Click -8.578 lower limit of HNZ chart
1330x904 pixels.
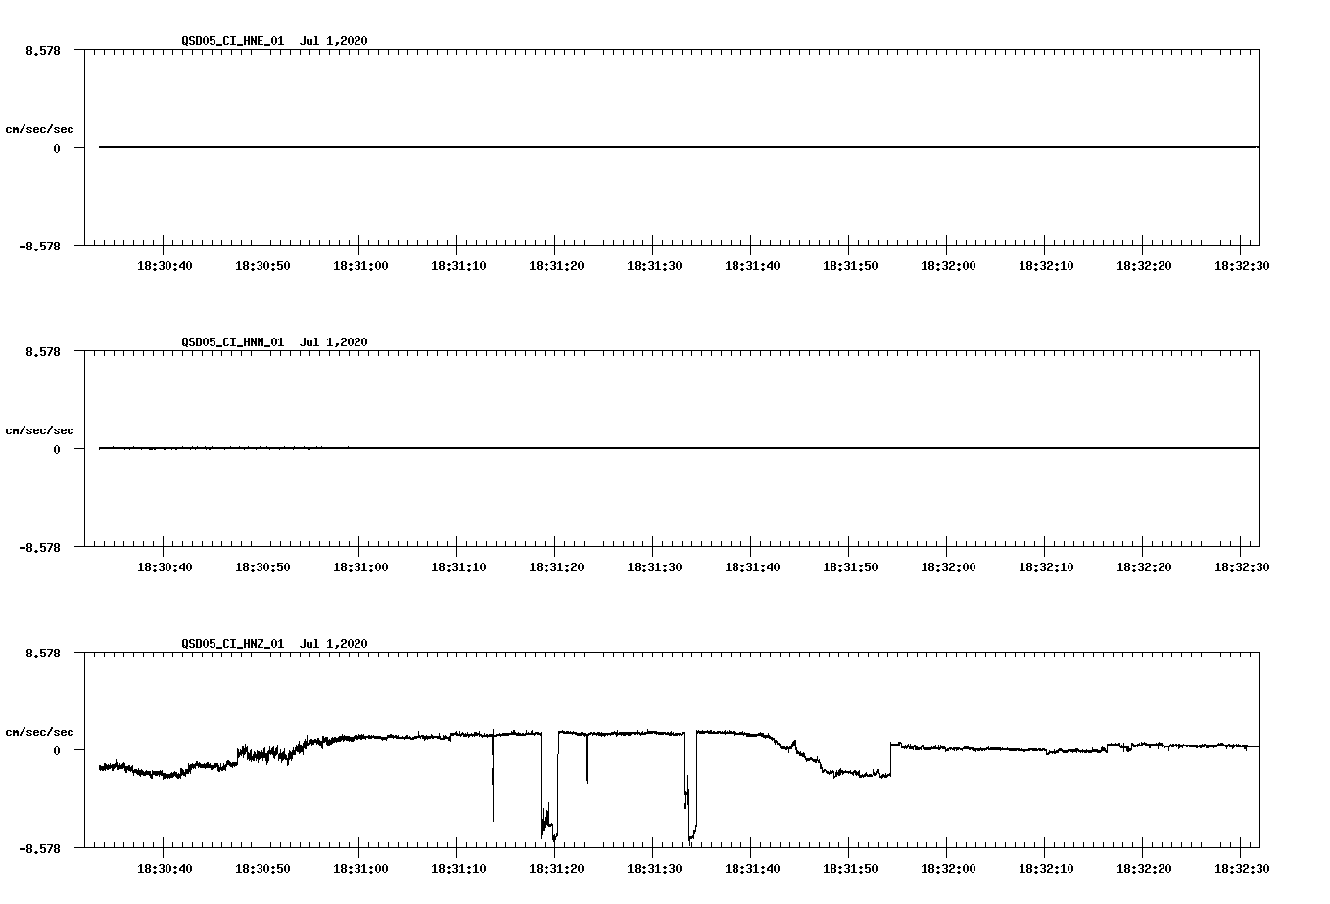(x=39, y=848)
